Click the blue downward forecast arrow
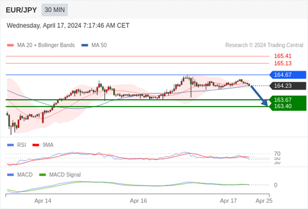The width and height of the screenshot is (308, 209). tap(260, 96)
